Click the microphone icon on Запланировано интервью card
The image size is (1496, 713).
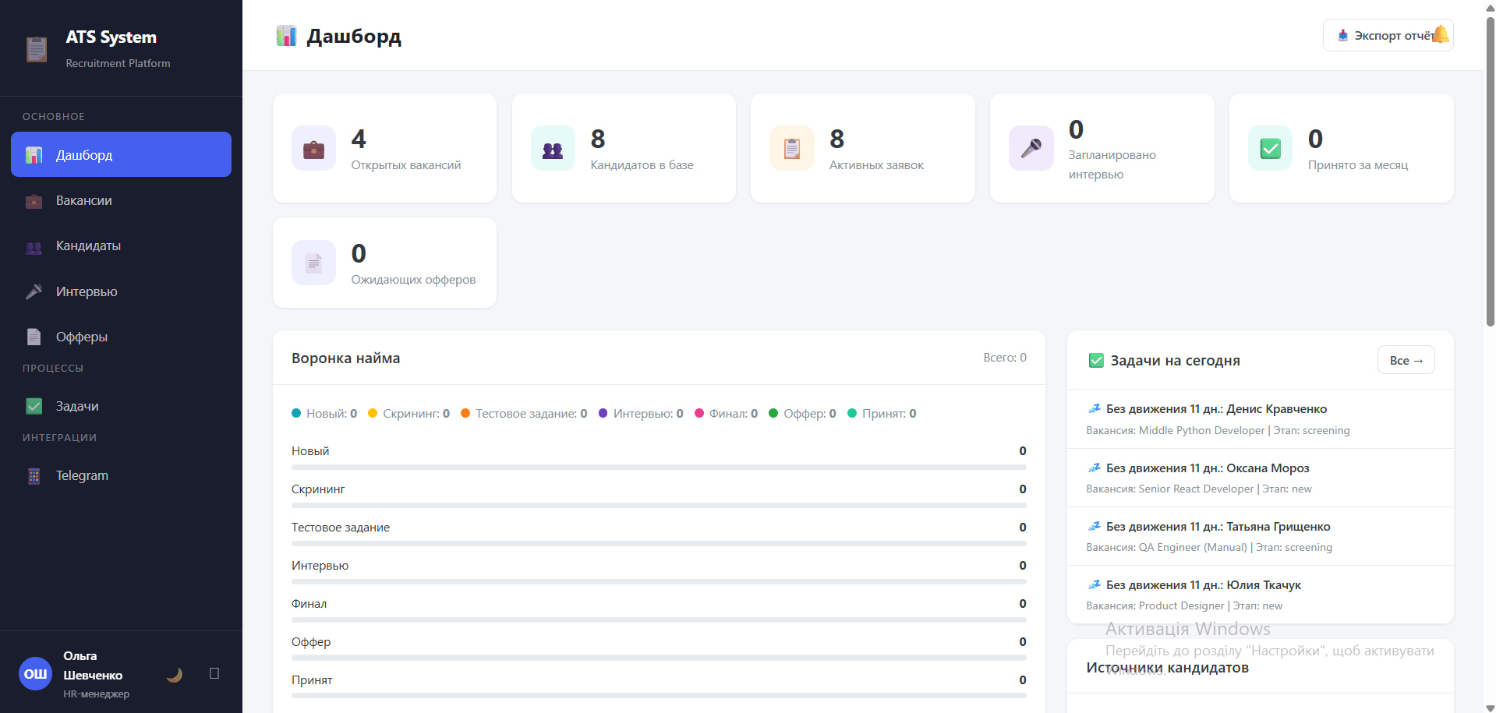(1031, 148)
